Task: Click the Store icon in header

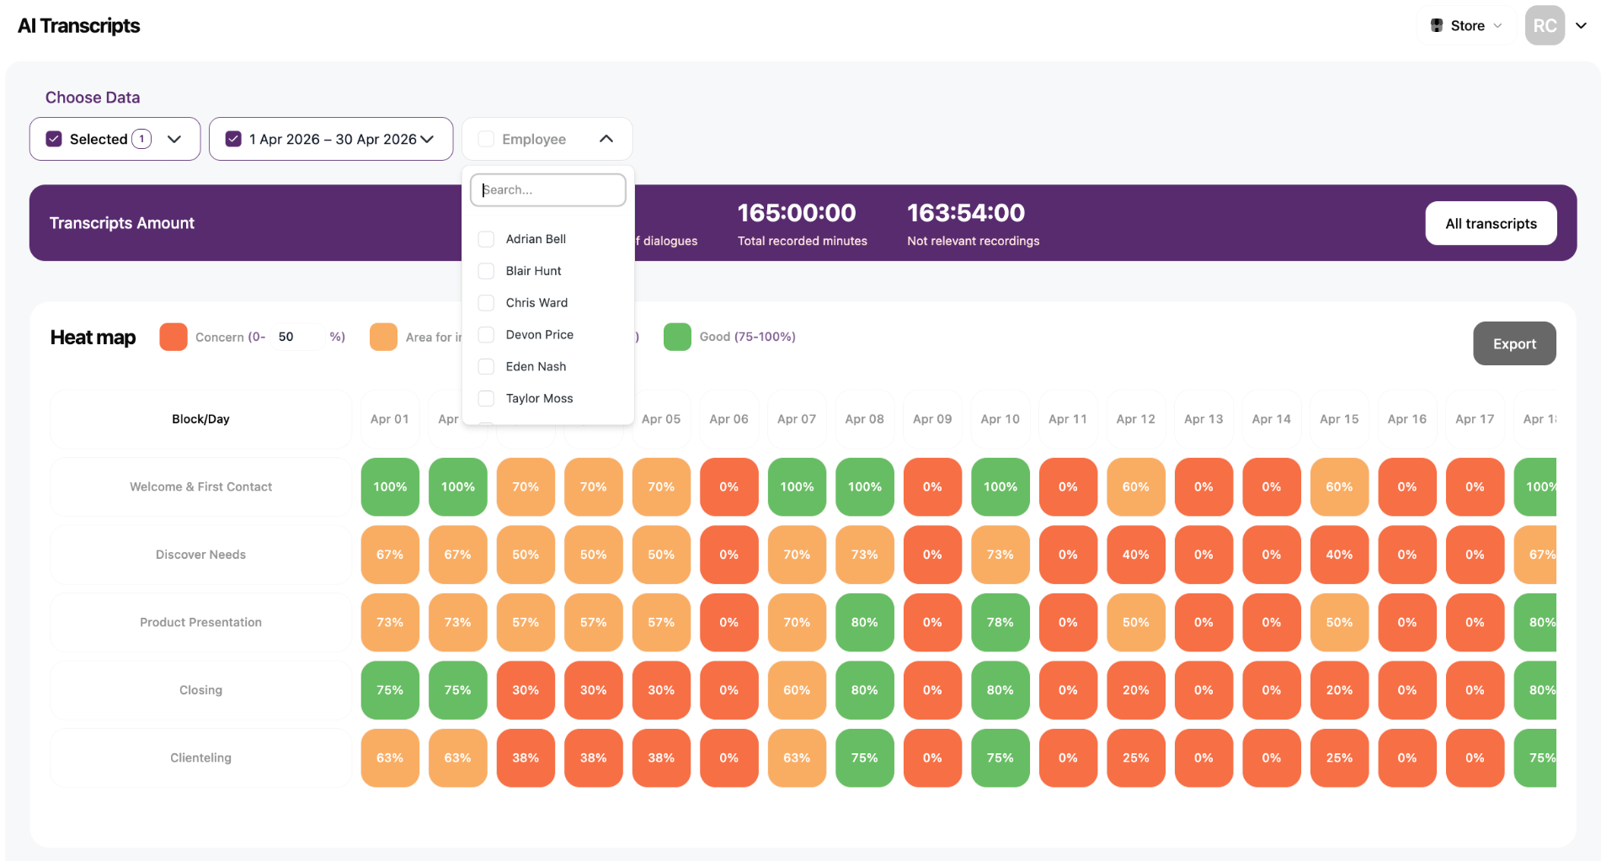Action: [1437, 25]
